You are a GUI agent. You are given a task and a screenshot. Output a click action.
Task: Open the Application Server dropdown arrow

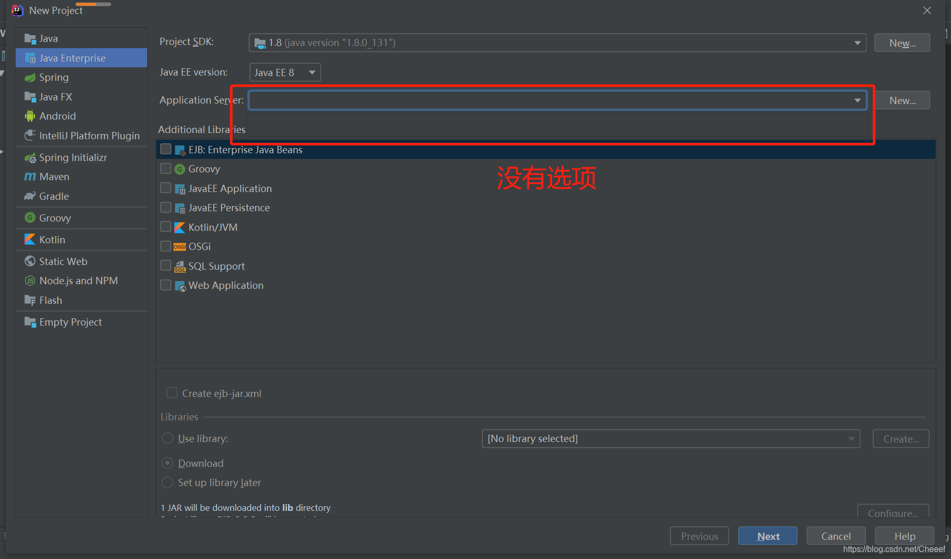(x=857, y=100)
